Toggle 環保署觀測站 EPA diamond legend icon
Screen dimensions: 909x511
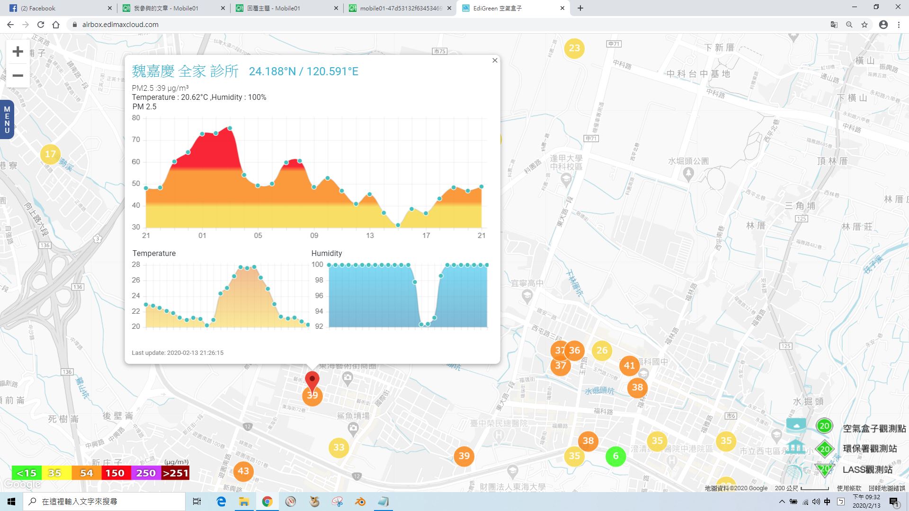click(x=825, y=449)
